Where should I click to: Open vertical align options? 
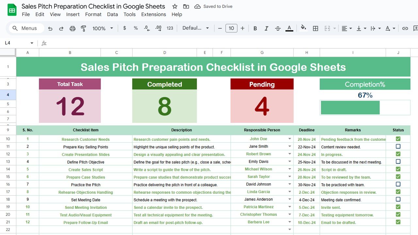(361, 28)
